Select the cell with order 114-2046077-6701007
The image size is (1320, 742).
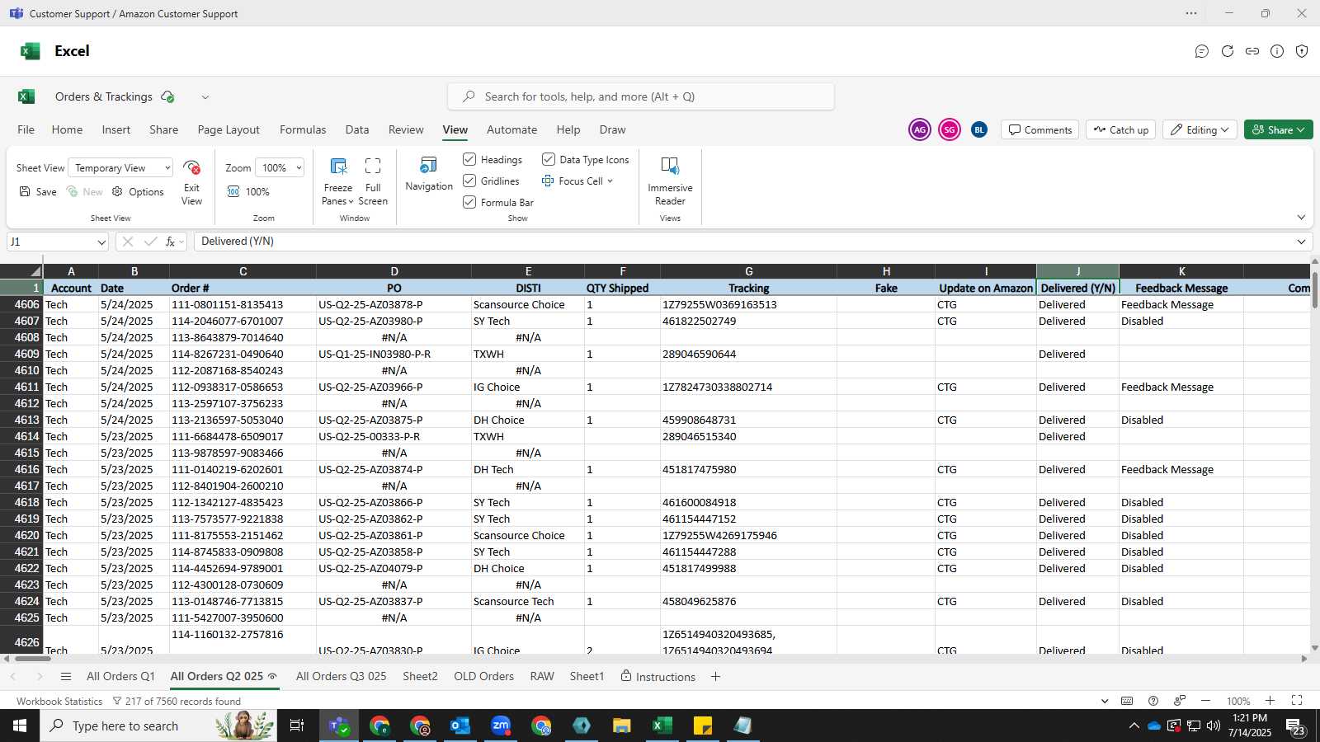click(243, 321)
